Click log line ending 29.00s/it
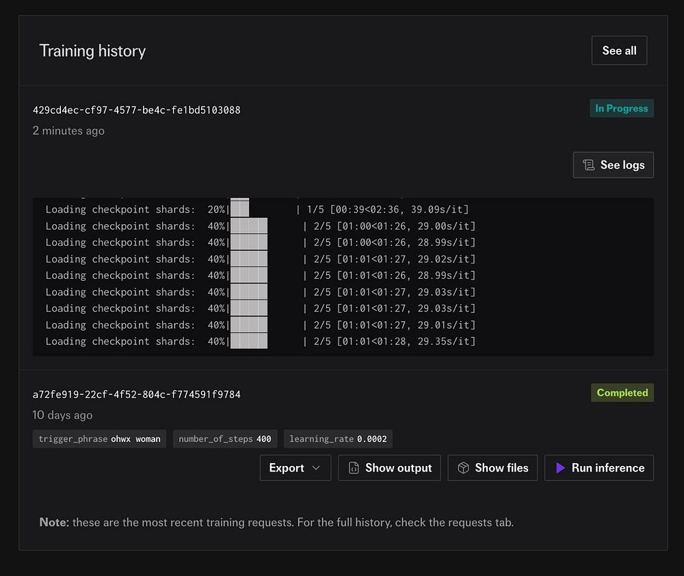Image resolution: width=684 pixels, height=576 pixels. [x=261, y=226]
